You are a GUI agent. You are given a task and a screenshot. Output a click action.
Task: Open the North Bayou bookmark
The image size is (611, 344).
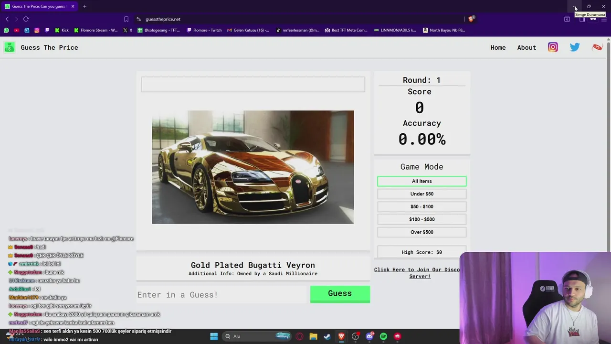click(444, 30)
